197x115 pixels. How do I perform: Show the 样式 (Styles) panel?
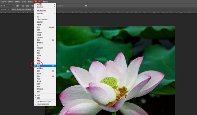coord(45,79)
